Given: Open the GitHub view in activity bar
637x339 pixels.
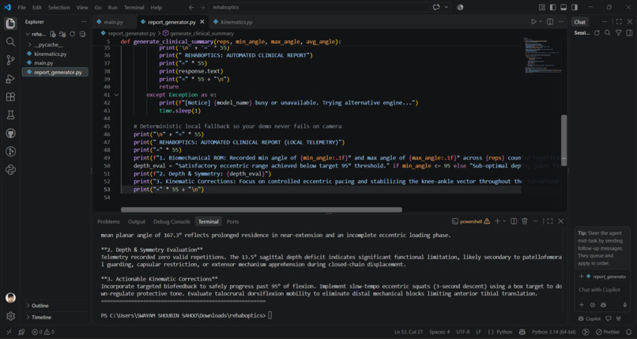Looking at the screenshot, I should click(10, 134).
